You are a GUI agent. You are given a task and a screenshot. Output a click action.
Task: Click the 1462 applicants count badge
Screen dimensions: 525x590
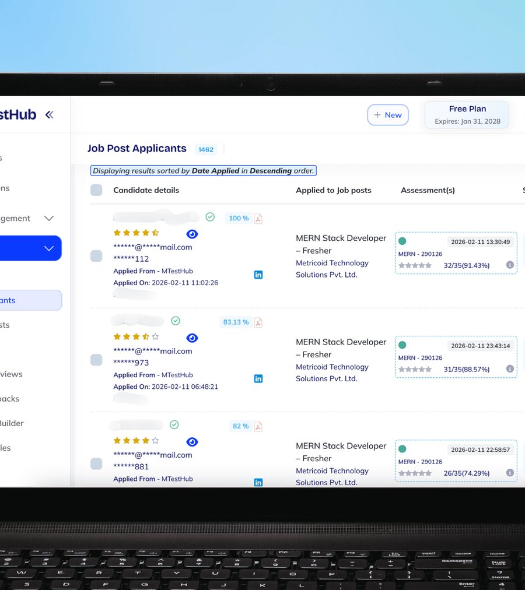(206, 149)
